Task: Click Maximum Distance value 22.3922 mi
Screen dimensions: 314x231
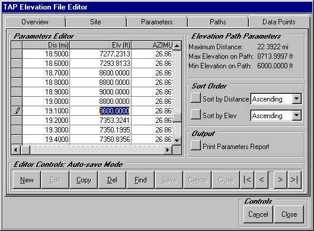Action: (x=273, y=47)
